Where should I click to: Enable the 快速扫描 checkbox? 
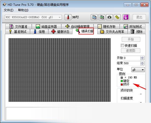[122, 46]
